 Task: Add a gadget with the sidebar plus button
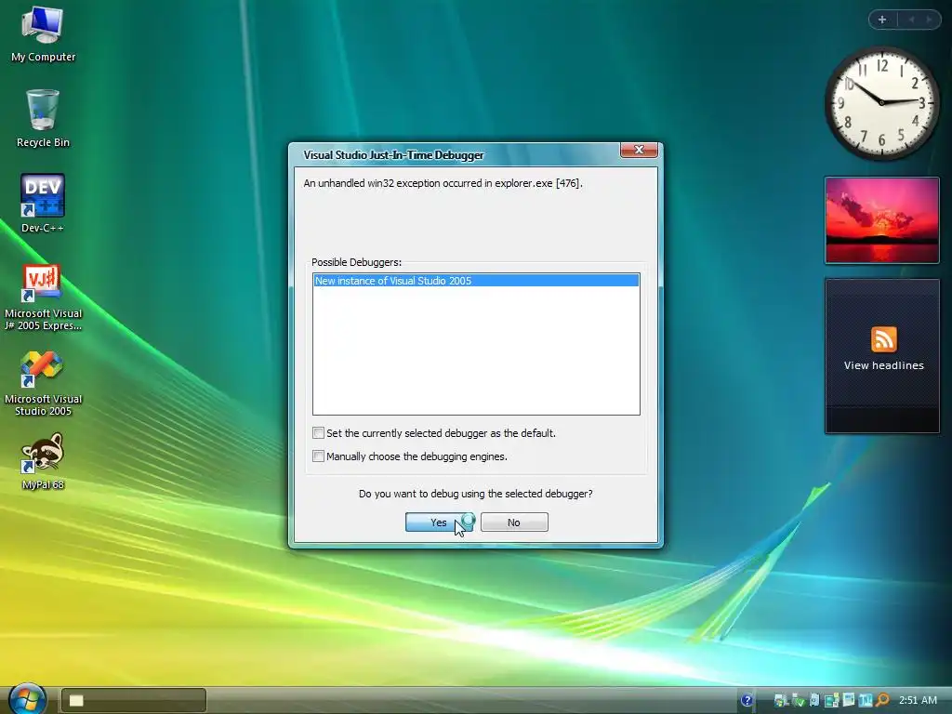[882, 20]
